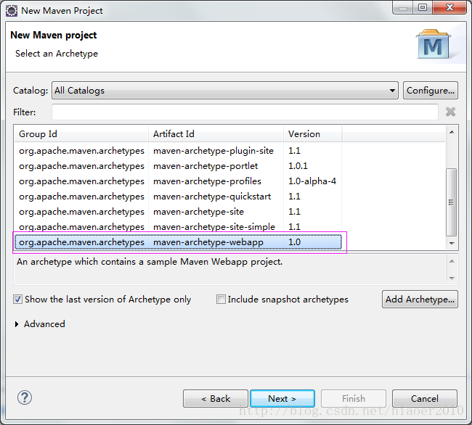Select the maven-archetype-plugin-site row

(x=178, y=151)
